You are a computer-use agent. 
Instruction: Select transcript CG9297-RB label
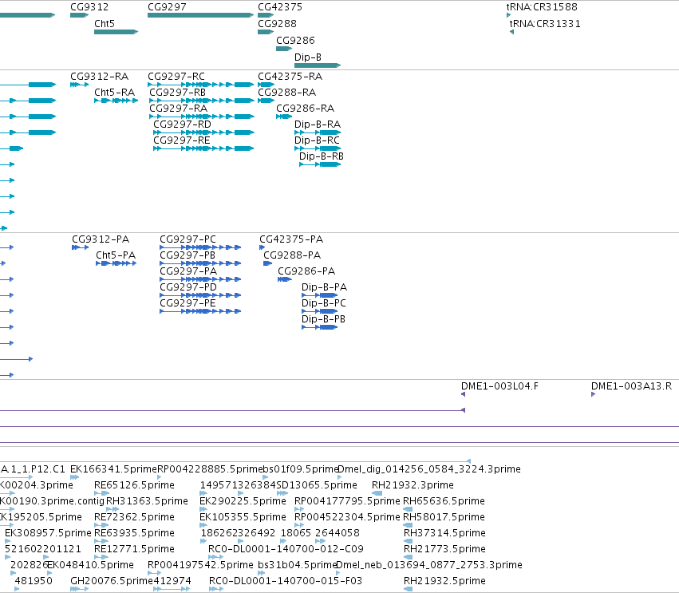[x=178, y=93]
